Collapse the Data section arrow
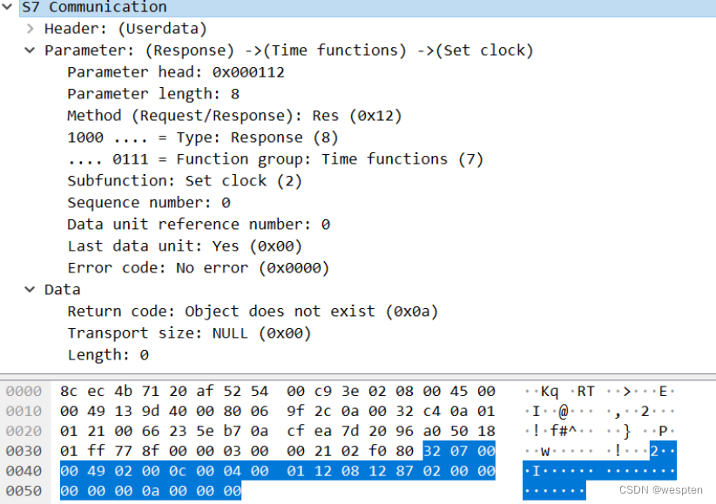 [31, 289]
